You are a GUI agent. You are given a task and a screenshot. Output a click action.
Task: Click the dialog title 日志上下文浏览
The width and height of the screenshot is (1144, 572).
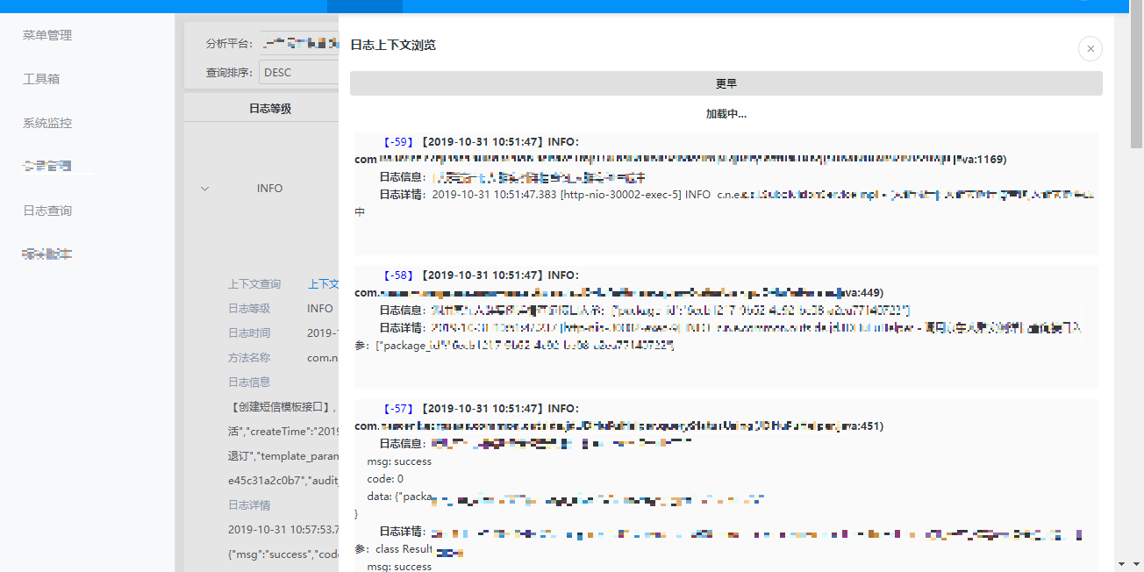click(393, 45)
